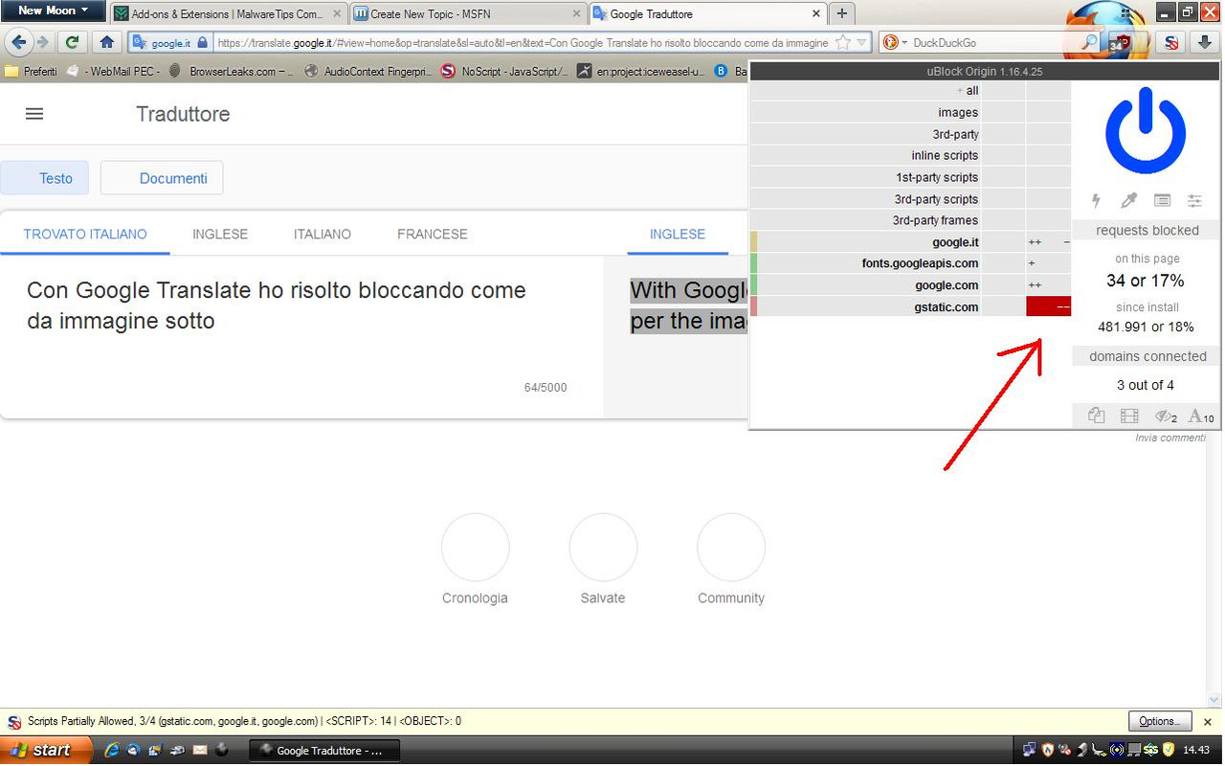Image resolution: width=1225 pixels, height=766 pixels.
Task: Go back with the back arrow
Action: pos(18,42)
